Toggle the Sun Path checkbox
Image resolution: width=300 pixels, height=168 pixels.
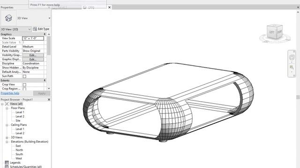(x=24, y=76)
